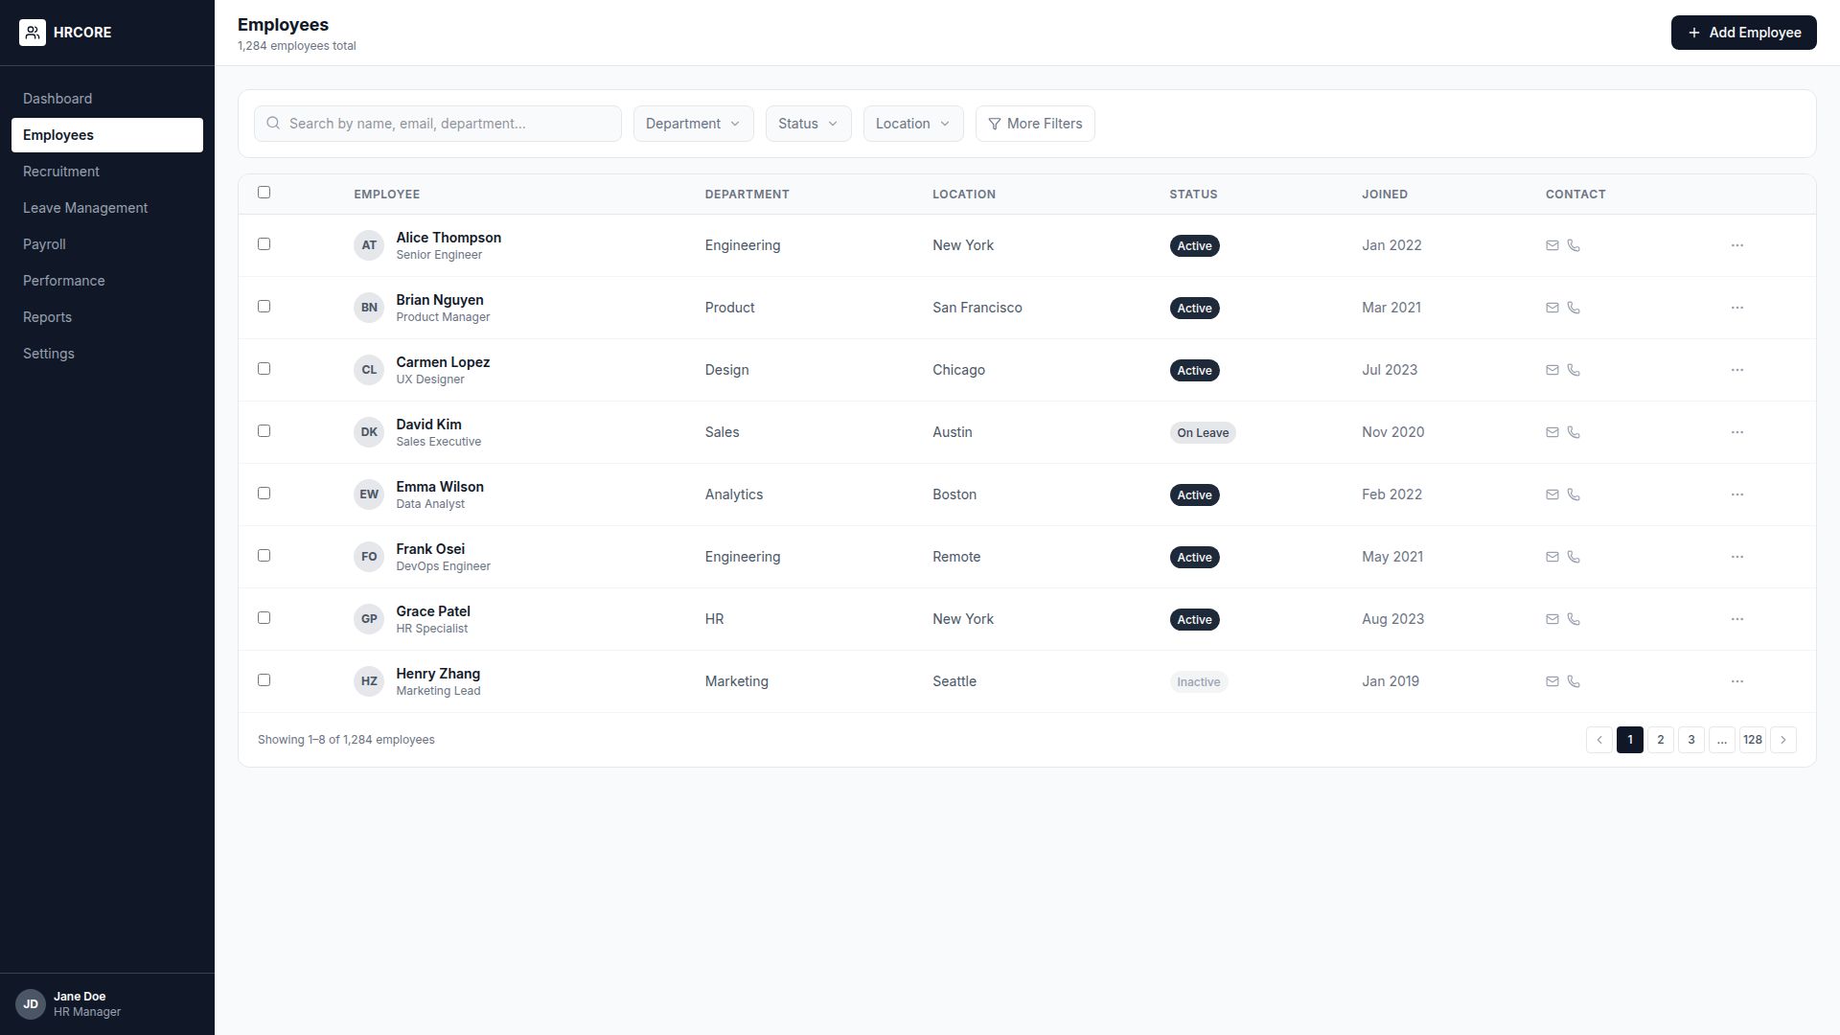Click the email icon for David Kim

point(1552,432)
